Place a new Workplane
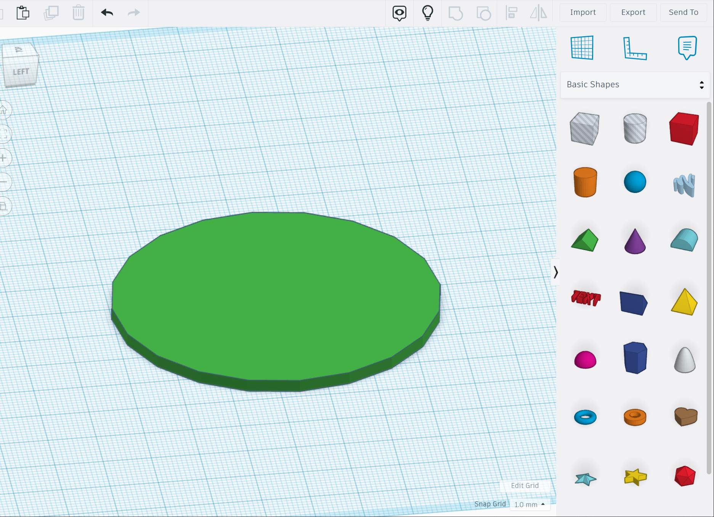714x517 pixels. click(x=581, y=48)
